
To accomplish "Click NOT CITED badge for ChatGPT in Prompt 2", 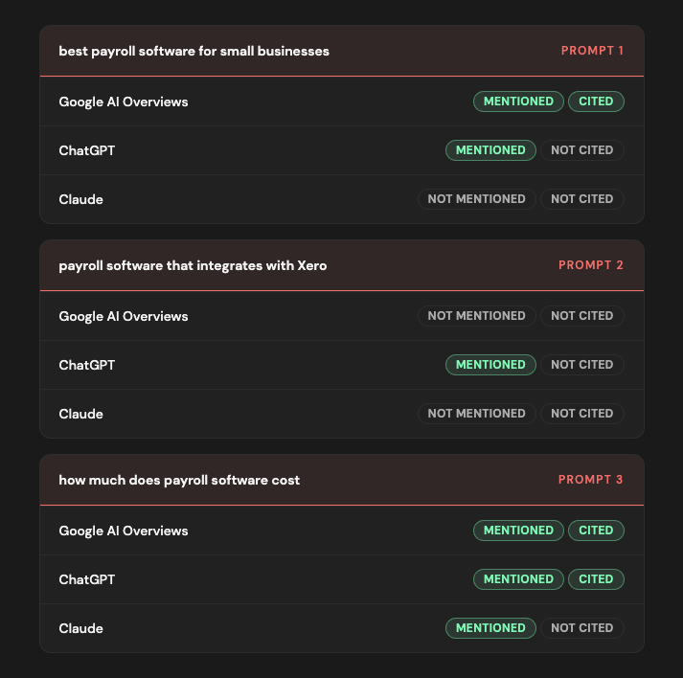I will (x=582, y=365).
